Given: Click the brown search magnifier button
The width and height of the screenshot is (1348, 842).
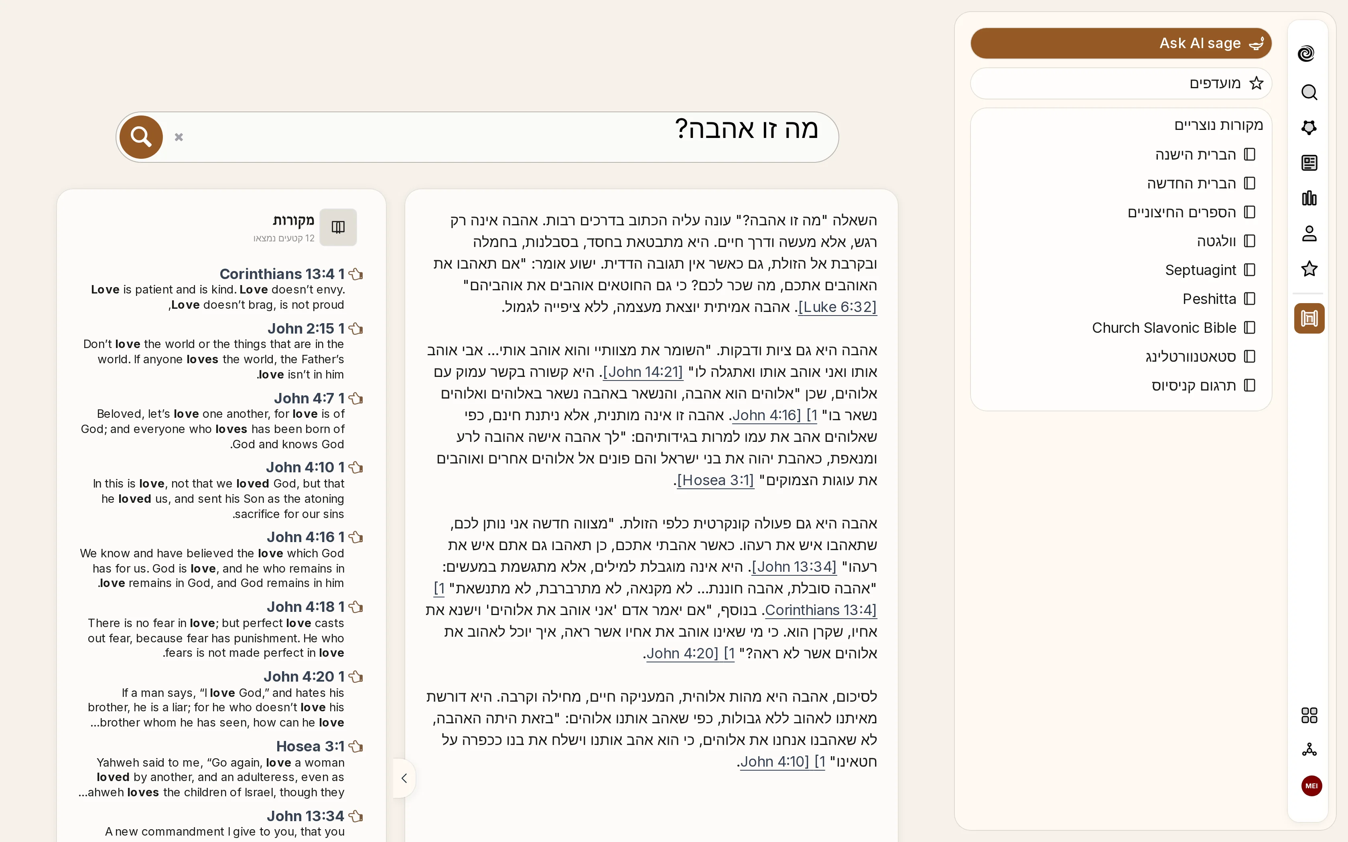Looking at the screenshot, I should 141,137.
